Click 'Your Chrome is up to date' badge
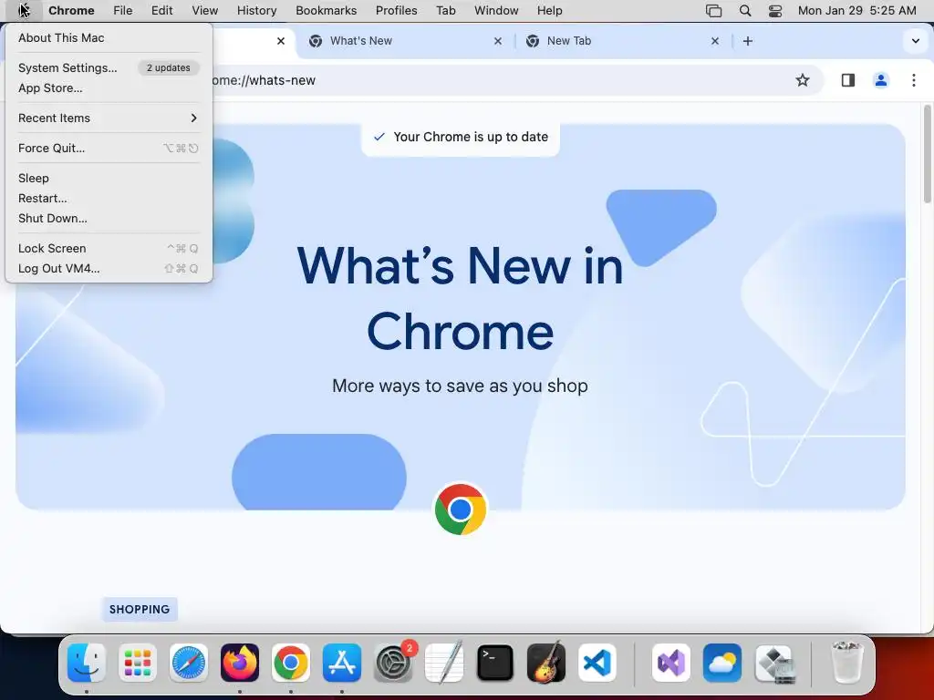Image resolution: width=934 pixels, height=700 pixels. click(461, 137)
